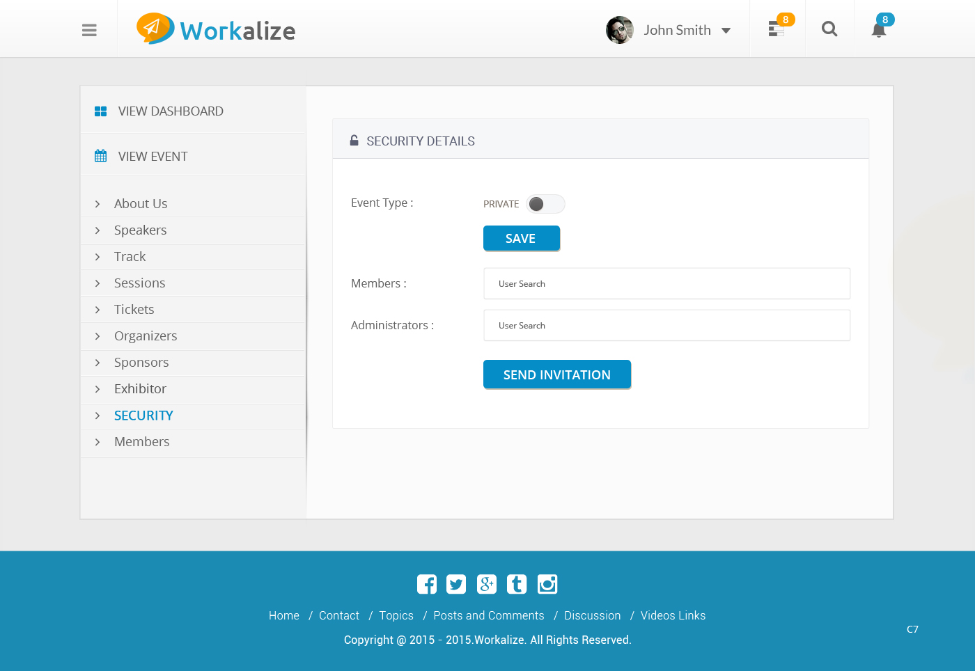
Task: Click the copyright notice text
Action: [487, 640]
